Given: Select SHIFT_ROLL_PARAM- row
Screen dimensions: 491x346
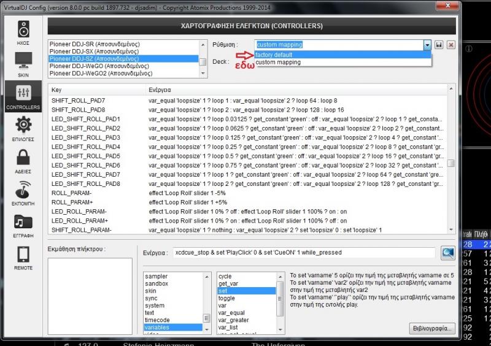Looking at the screenshot, I should tap(247, 230).
